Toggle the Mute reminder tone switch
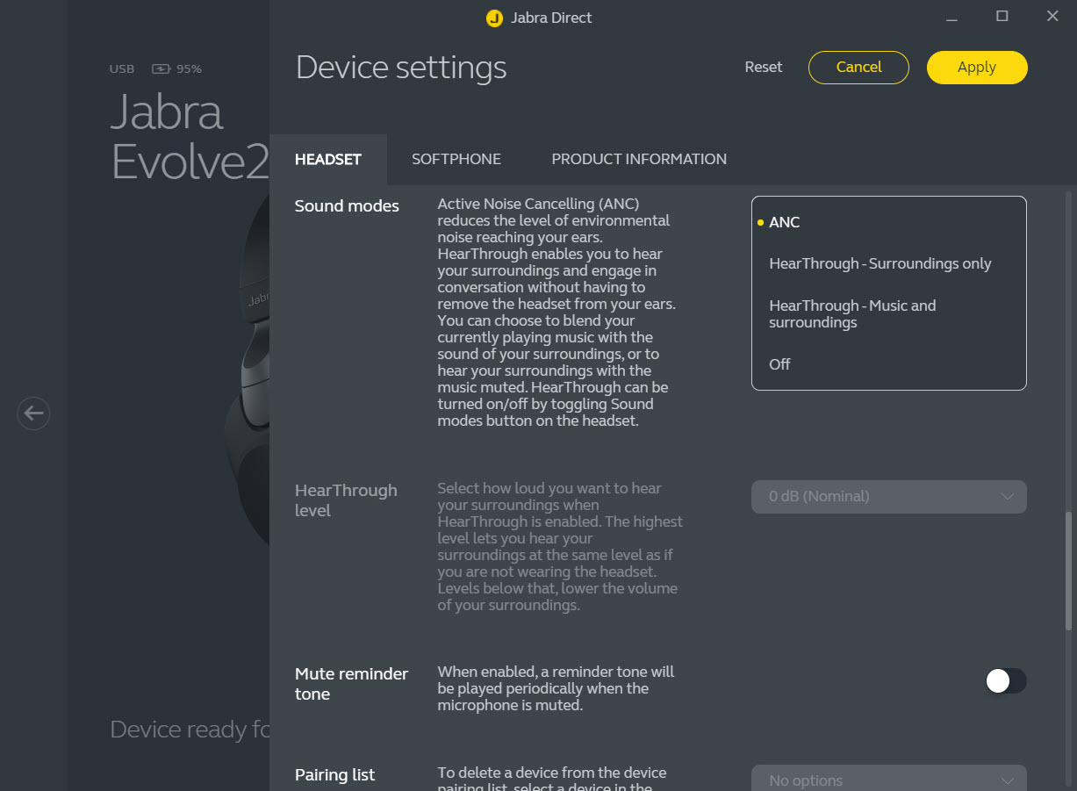This screenshot has height=791, width=1077. (x=1005, y=680)
